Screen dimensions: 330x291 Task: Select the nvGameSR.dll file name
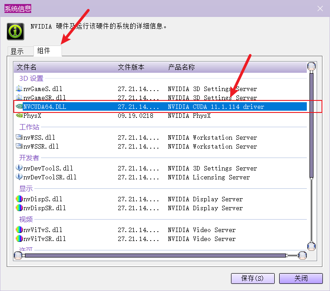point(45,98)
